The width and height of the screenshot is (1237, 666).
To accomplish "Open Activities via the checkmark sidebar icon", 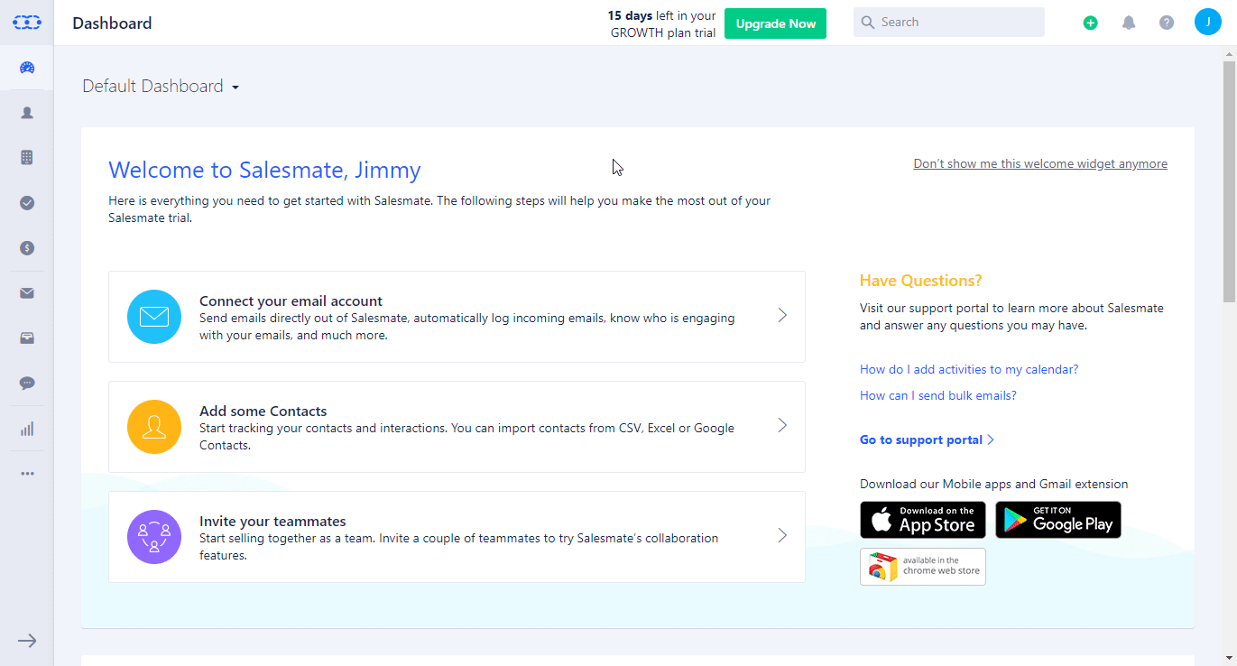I will pyautogui.click(x=26, y=202).
